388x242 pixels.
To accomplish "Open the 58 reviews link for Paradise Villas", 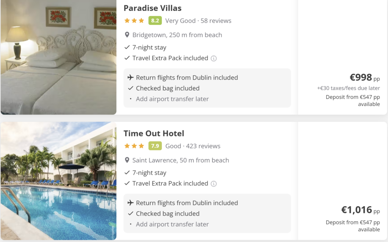I will [216, 21].
